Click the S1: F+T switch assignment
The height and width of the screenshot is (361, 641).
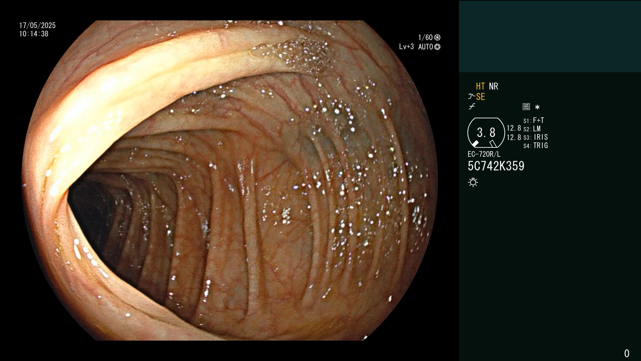tap(533, 120)
